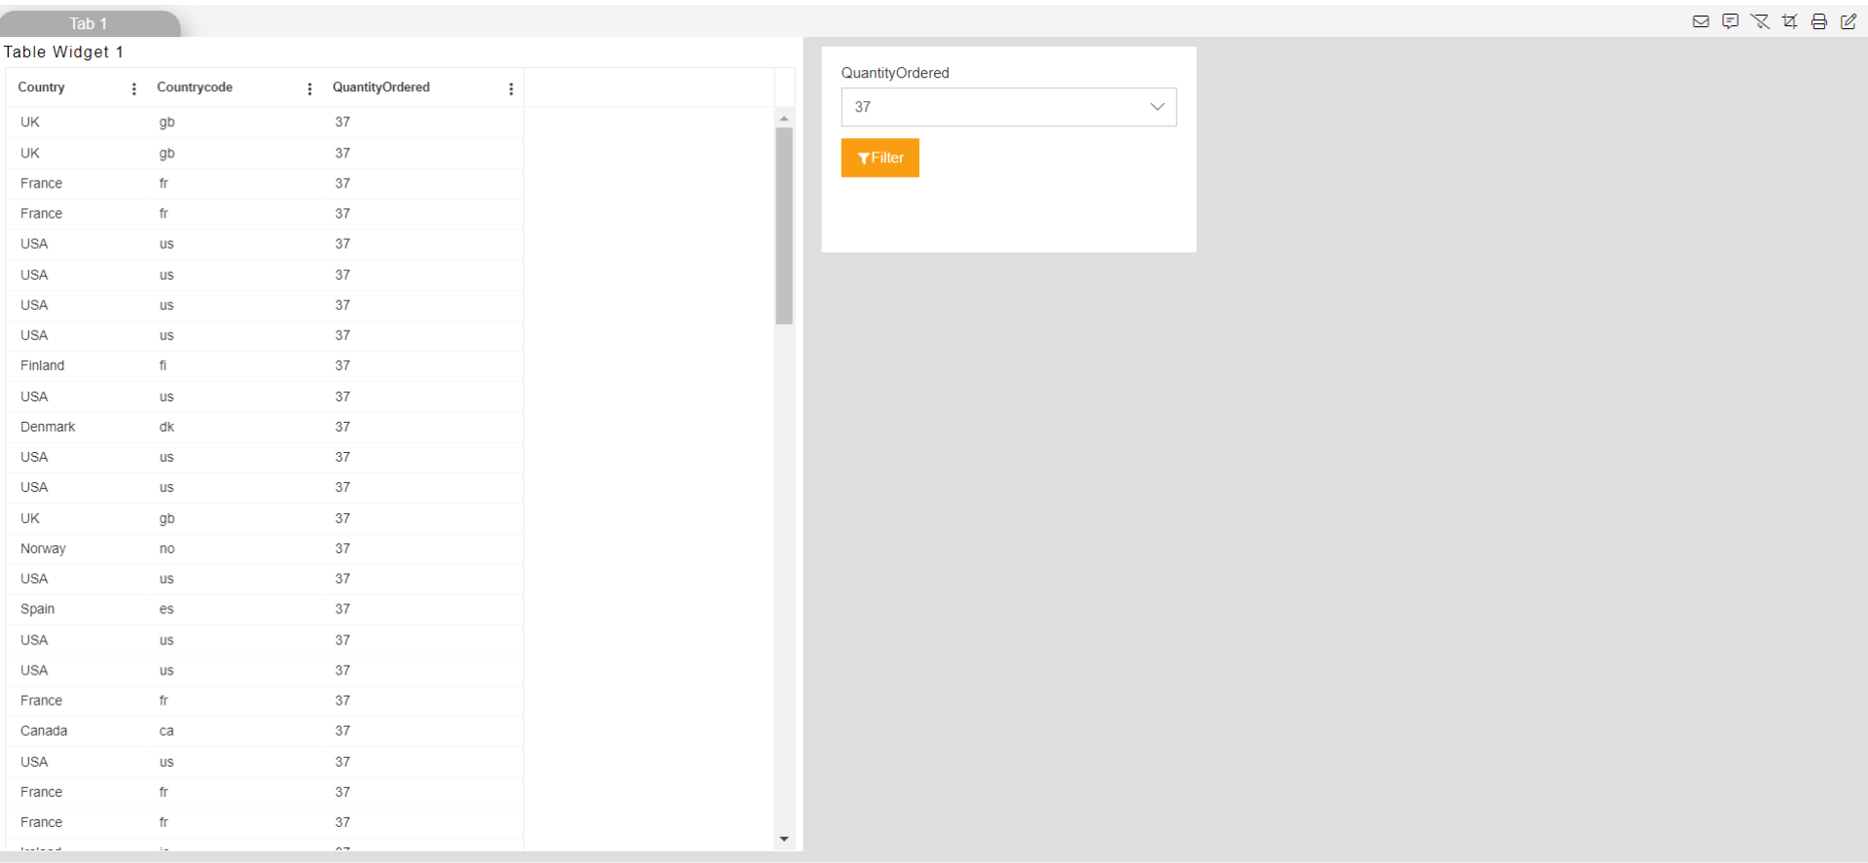1868x863 pixels.
Task: Click the 37 quantity in Spain row
Action: (342, 609)
